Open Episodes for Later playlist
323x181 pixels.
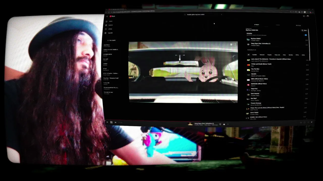pos(109,93)
